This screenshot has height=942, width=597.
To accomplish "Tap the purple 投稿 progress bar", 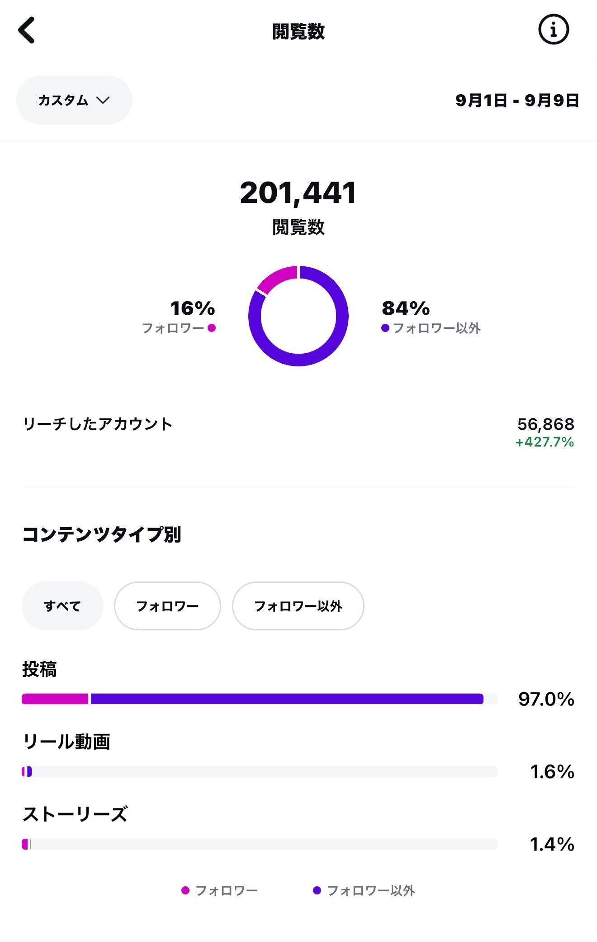I will [x=287, y=699].
